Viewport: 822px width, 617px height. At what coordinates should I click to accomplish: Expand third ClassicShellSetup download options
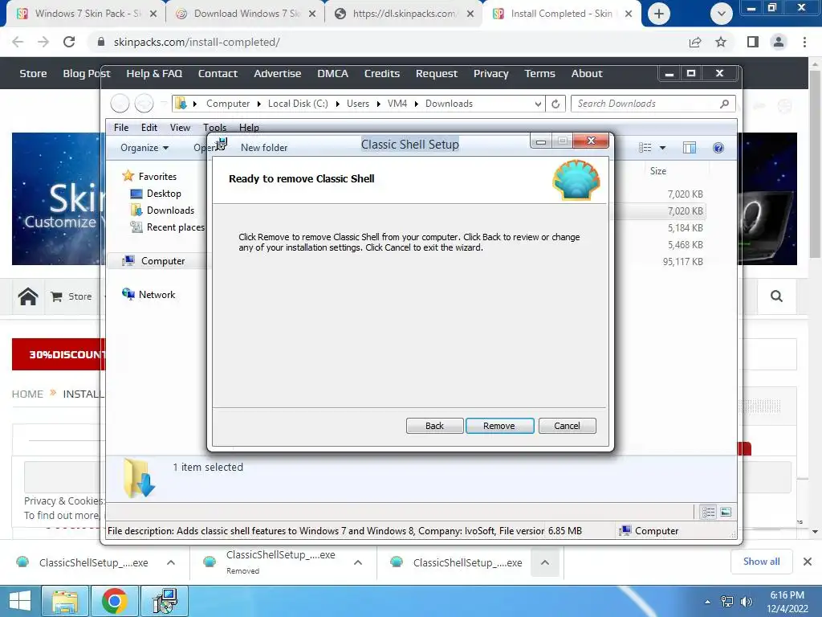[x=545, y=562]
